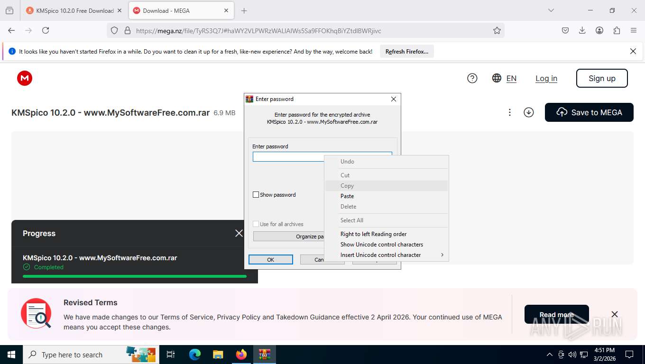
Task: Open the Firefox account icon
Action: 599,30
